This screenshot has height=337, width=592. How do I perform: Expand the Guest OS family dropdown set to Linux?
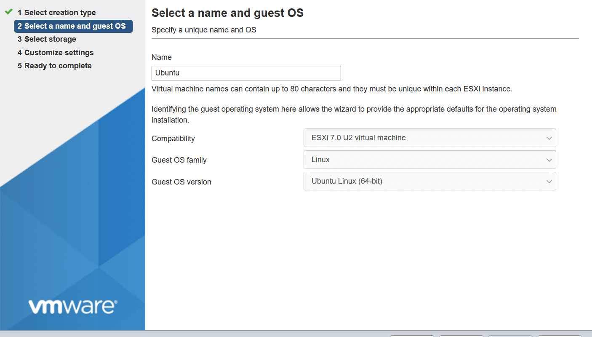(x=429, y=160)
